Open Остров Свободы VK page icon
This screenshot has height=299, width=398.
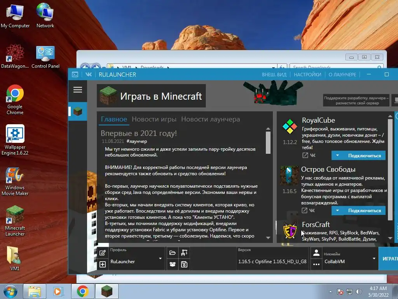(x=312, y=210)
